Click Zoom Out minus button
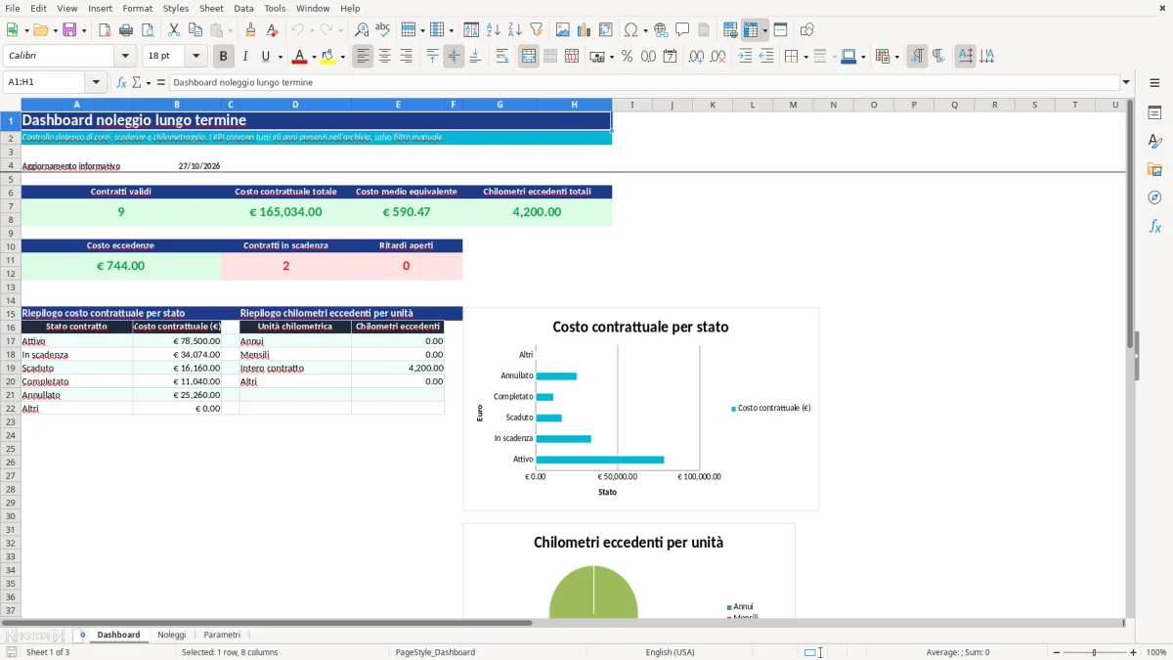 1055,652
